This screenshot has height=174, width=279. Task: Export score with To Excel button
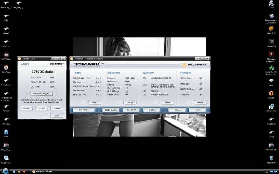(x=42, y=108)
